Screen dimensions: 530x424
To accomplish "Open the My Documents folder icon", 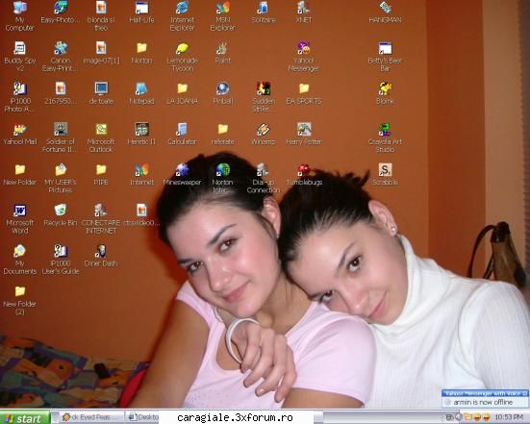I will (x=19, y=260).
